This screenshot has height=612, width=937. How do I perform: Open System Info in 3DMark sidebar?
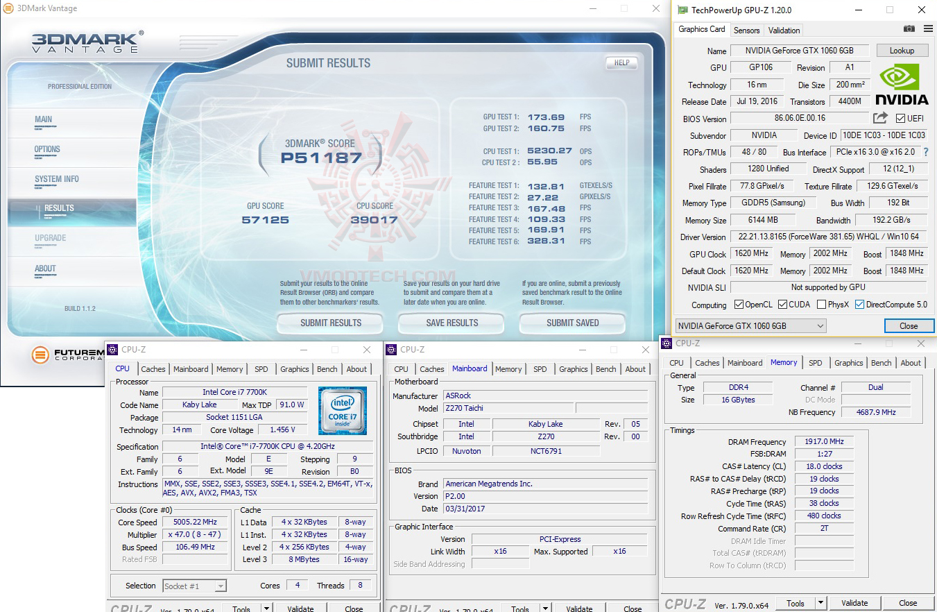tap(57, 179)
